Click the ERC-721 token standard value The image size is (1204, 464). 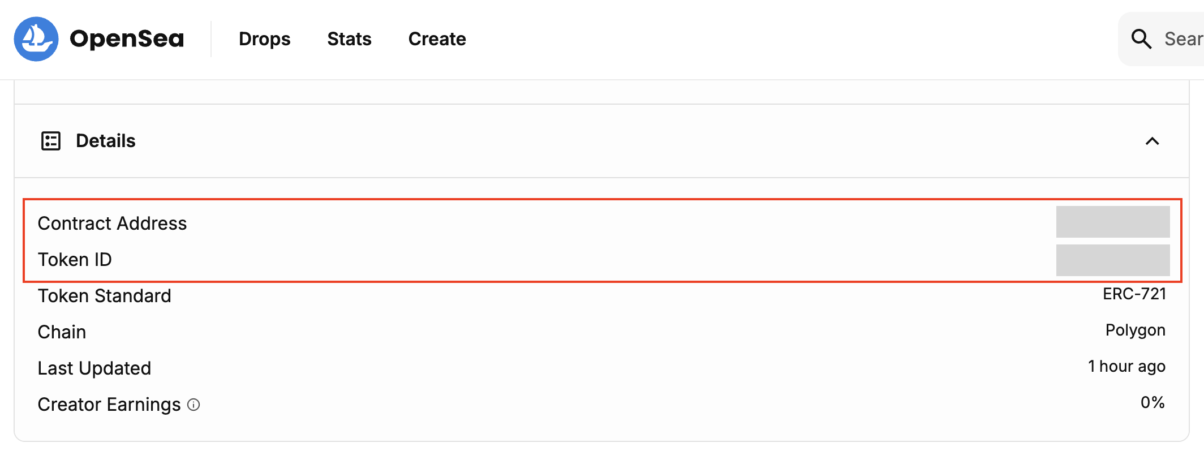pyautogui.click(x=1134, y=294)
